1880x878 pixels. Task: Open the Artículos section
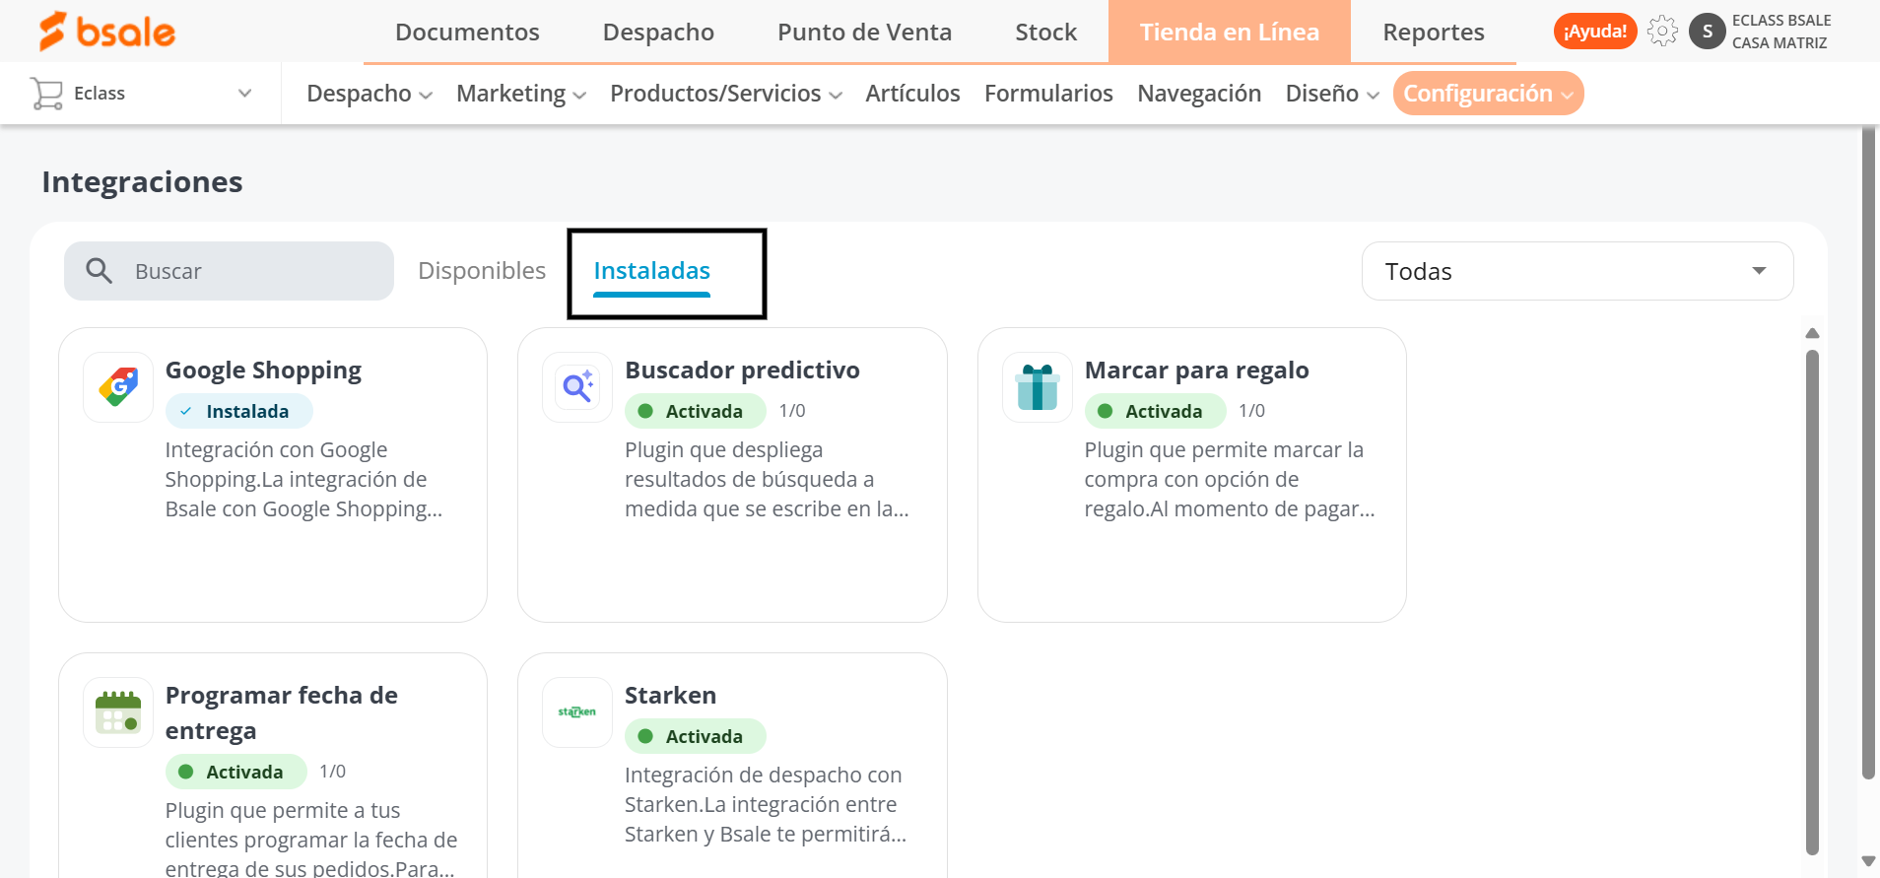[912, 94]
